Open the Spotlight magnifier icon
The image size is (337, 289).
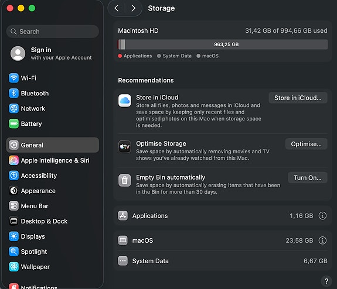(13, 252)
